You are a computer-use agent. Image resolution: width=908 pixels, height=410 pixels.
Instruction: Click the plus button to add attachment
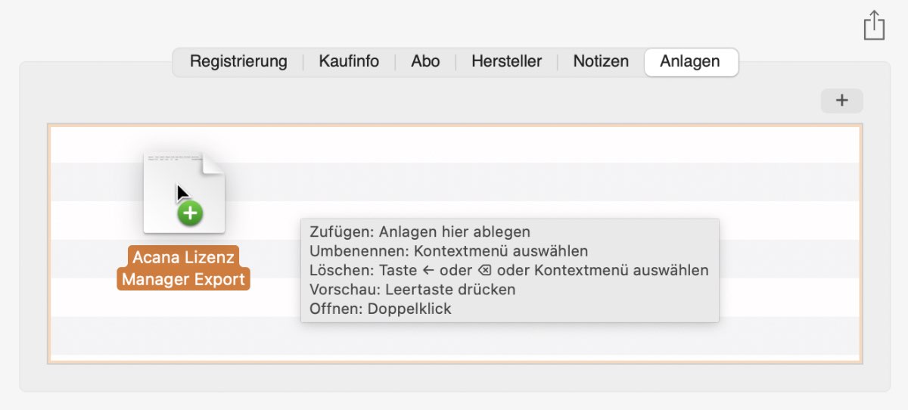tap(841, 101)
